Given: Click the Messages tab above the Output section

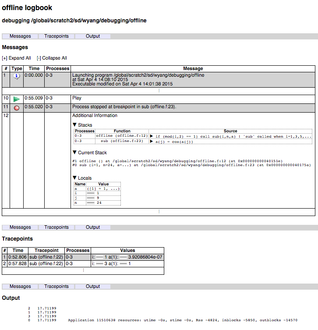Looking at the screenshot, I should pos(20,286).
